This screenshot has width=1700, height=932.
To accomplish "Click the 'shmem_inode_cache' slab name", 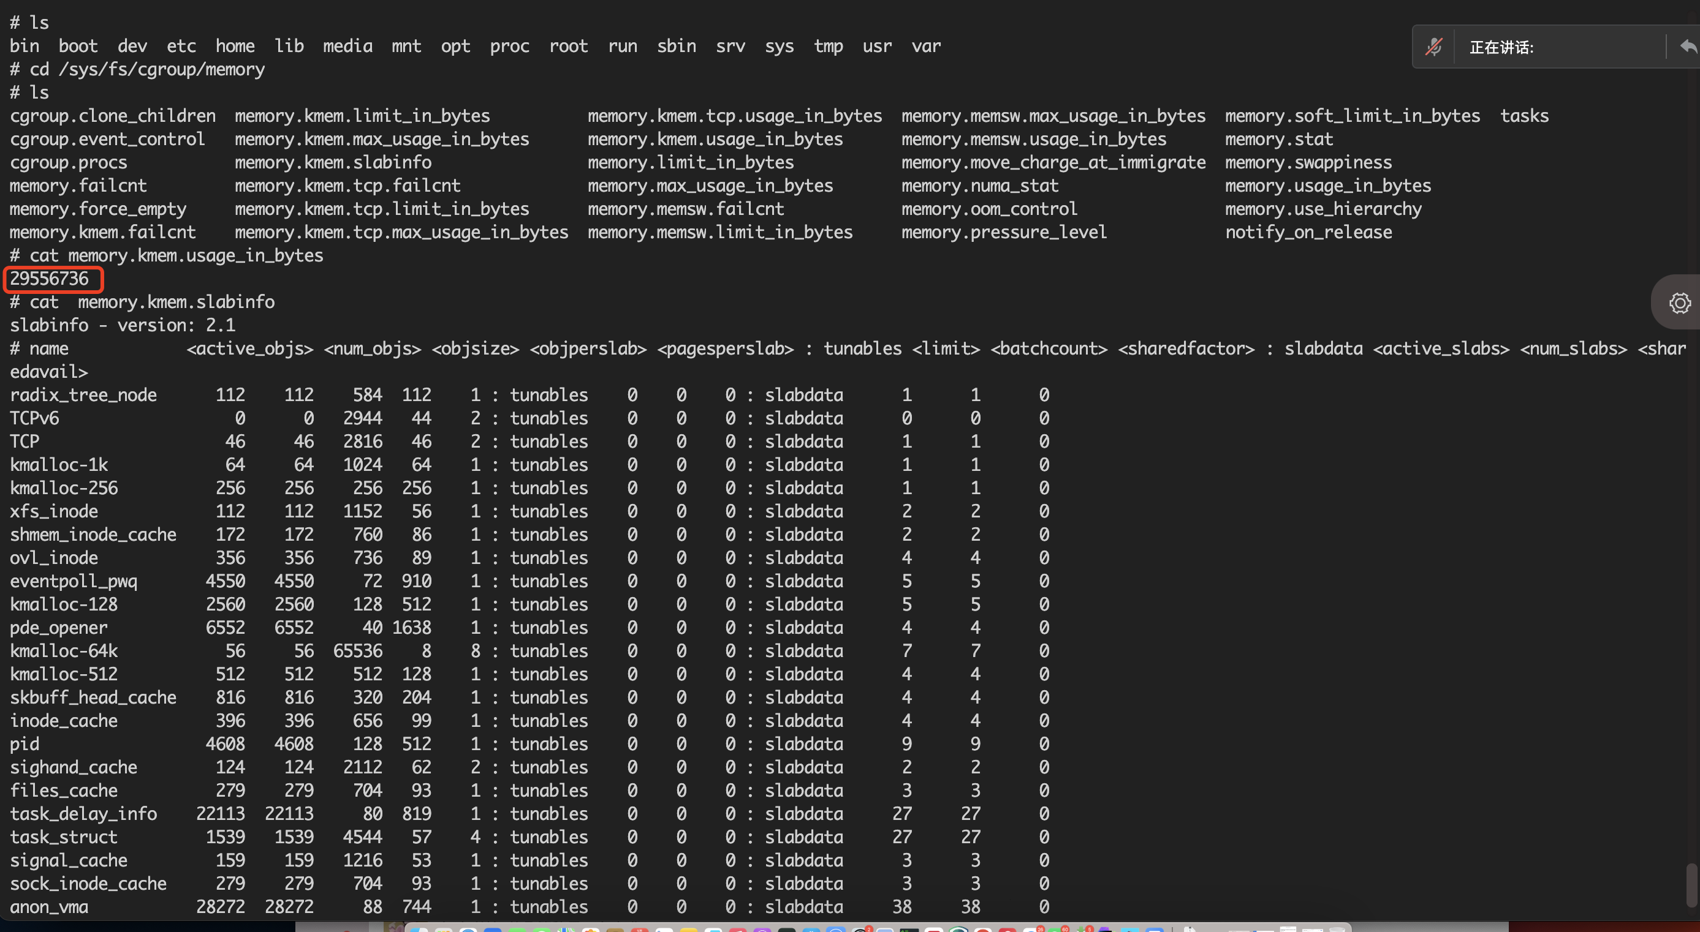I will (x=93, y=534).
